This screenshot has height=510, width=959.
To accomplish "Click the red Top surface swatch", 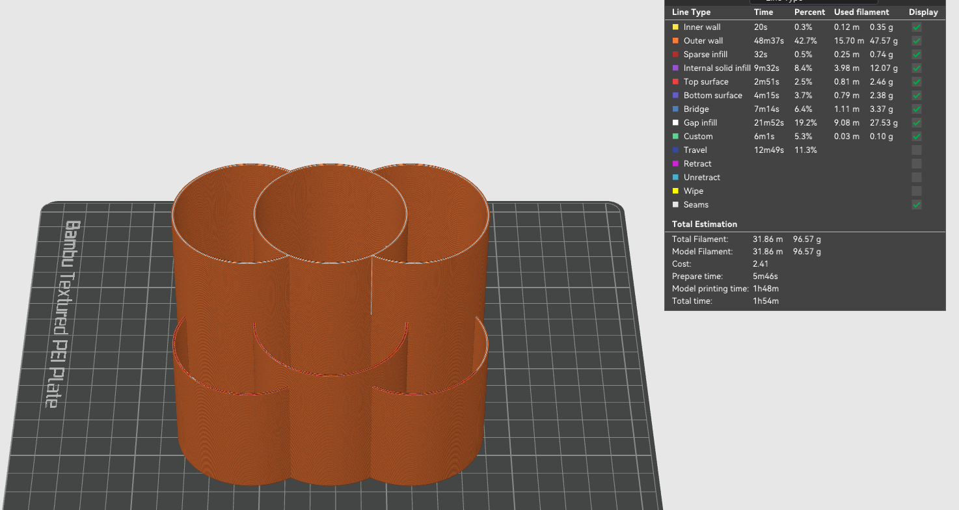I will click(x=675, y=82).
